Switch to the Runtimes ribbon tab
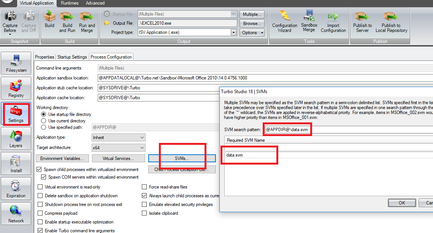433x233 pixels. pos(70,3)
